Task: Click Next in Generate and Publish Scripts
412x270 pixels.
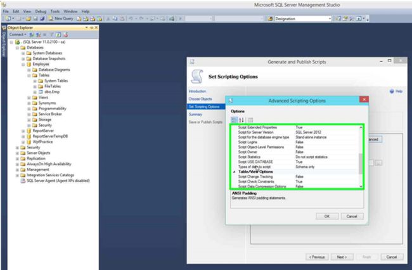Action: pos(342,257)
